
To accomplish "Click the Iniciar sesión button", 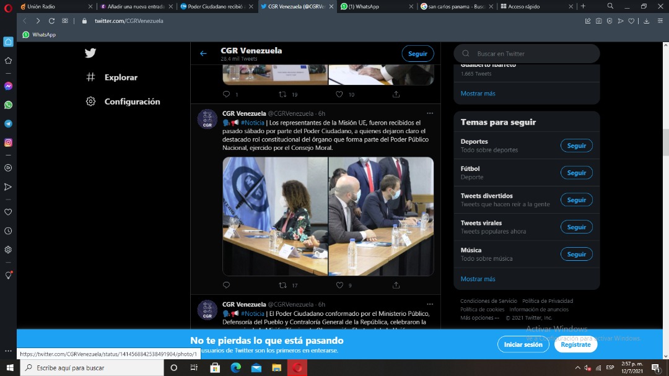I will [x=523, y=344].
